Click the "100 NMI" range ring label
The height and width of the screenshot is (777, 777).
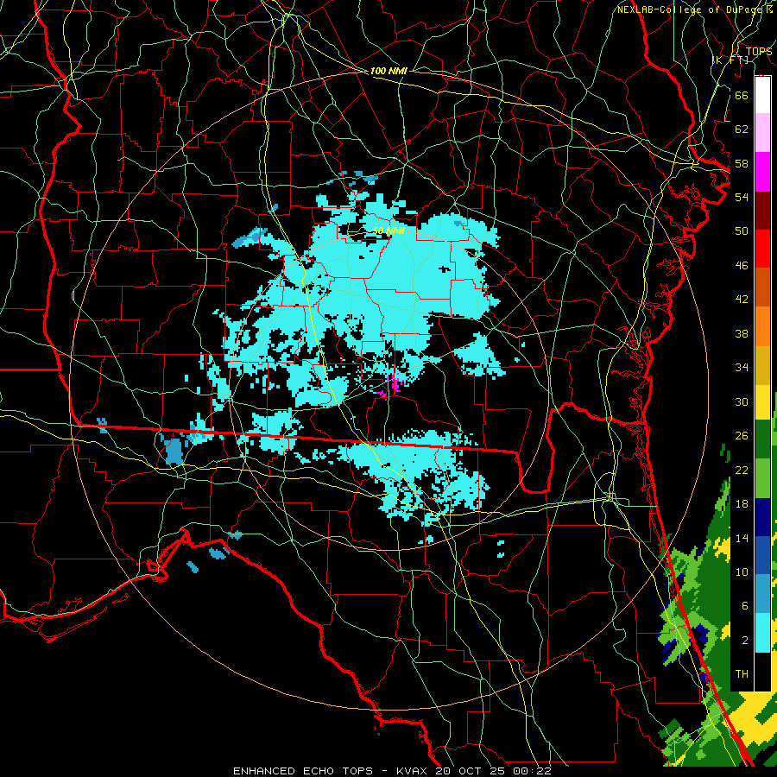[388, 71]
